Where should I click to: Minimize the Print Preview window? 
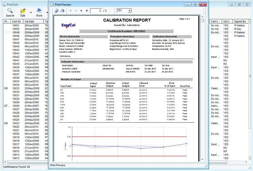(x=188, y=4)
